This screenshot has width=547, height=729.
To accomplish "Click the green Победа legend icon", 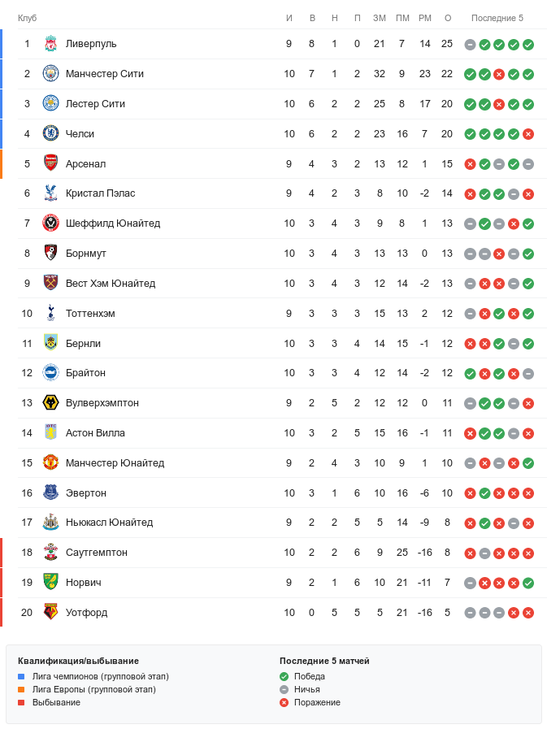I will [284, 676].
